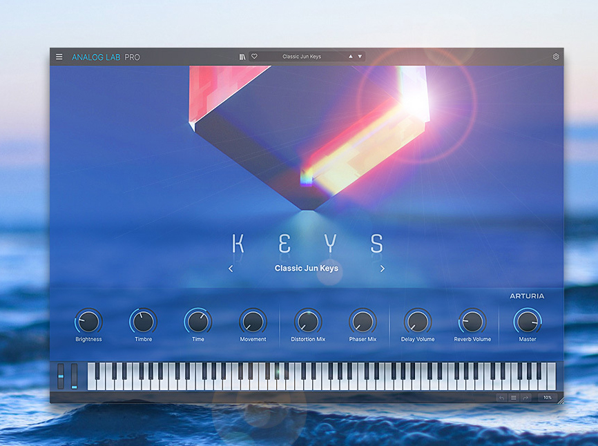Image resolution: width=598 pixels, height=446 pixels.
Task: Go to previous preset using left chevron
Action: [231, 269]
